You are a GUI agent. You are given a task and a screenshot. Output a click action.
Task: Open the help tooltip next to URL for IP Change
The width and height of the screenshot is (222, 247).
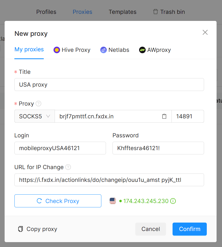pyautogui.click(x=68, y=167)
